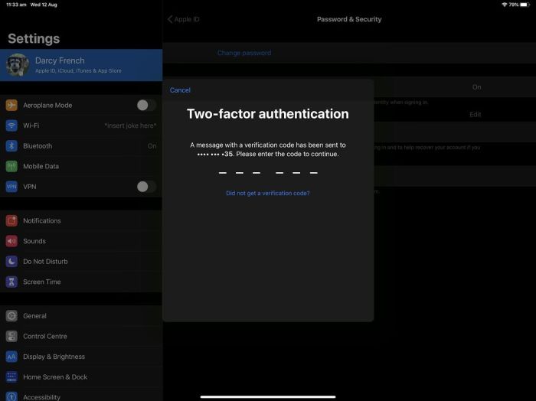Viewport: 536px width, 401px height.
Task: Tap Did not get a verification code link
Action: pyautogui.click(x=268, y=194)
